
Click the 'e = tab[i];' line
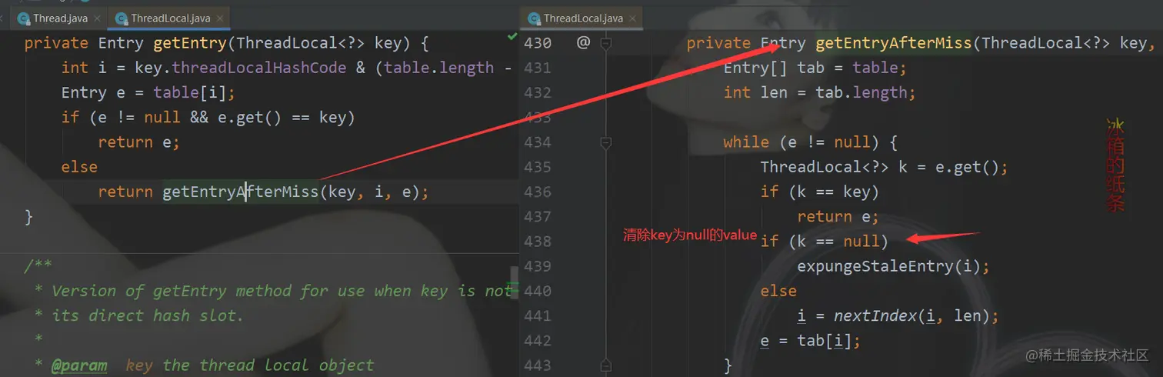click(810, 340)
